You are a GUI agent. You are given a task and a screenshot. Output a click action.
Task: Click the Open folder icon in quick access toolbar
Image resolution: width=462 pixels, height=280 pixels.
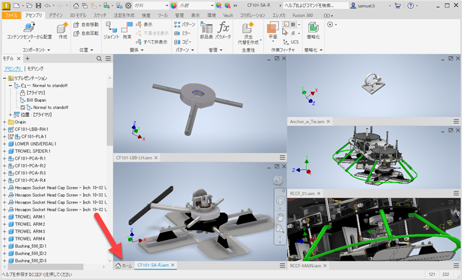[29, 6]
